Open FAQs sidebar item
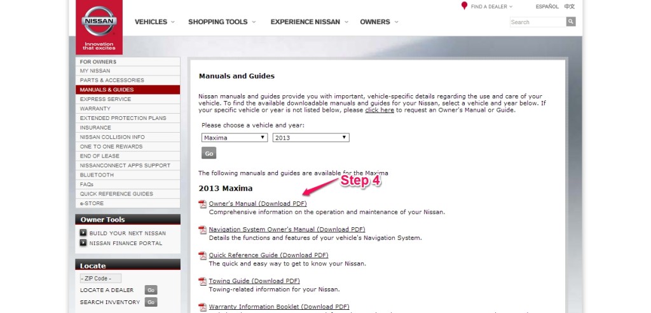Image resolution: width=651 pixels, height=313 pixels. click(x=128, y=185)
